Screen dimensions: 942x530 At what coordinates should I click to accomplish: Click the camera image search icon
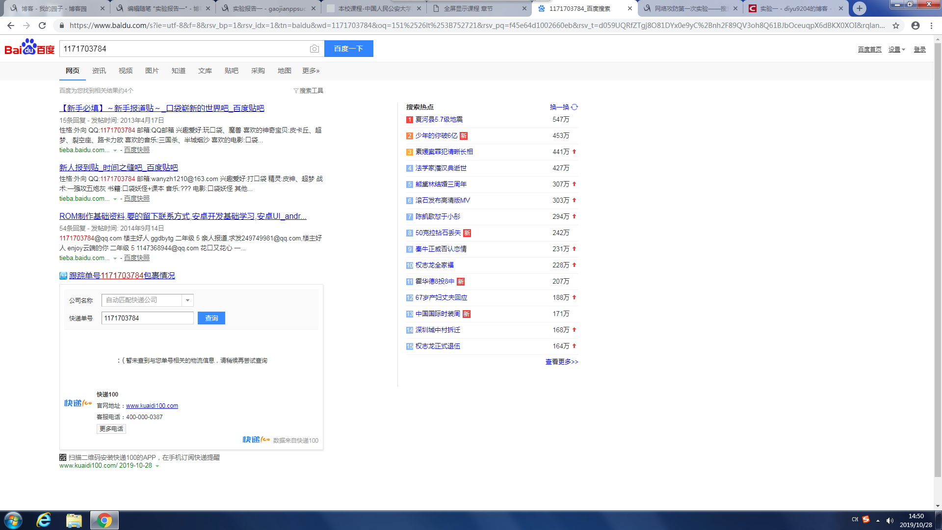tap(314, 49)
